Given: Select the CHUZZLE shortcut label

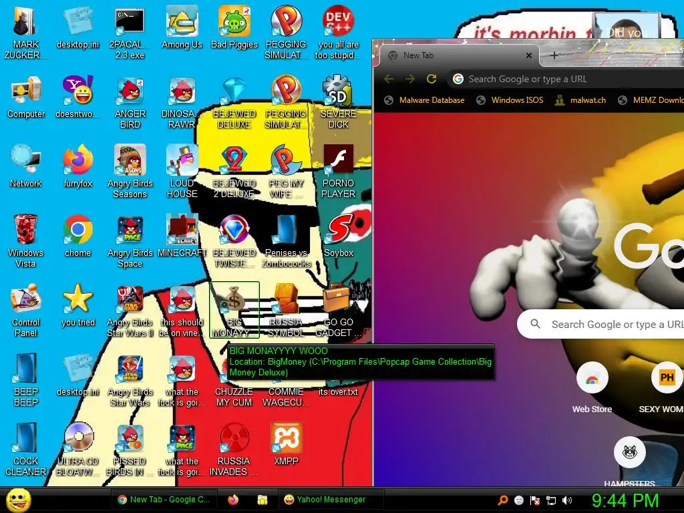Looking at the screenshot, I should click(234, 397).
